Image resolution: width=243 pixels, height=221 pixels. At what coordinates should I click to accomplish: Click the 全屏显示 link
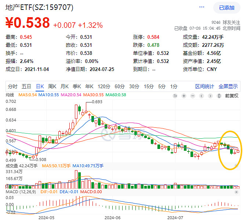point(228,86)
